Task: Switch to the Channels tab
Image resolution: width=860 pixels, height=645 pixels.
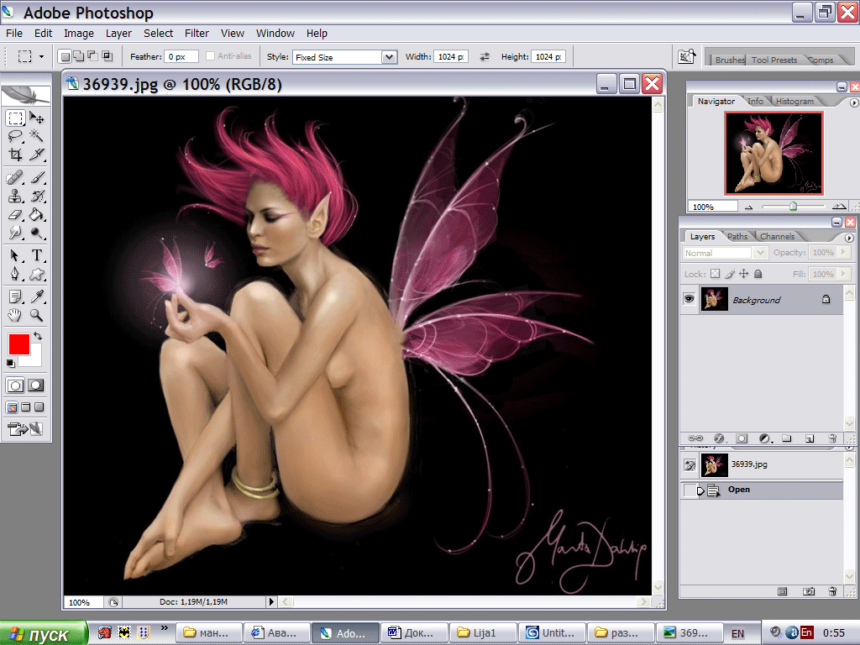Action: (x=777, y=236)
